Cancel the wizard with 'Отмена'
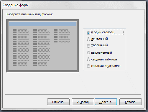The width and height of the screenshot is (148, 112). click(58, 102)
